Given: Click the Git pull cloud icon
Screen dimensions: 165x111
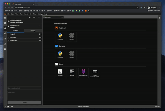Looking at the screenshot, I should [x=29, y=17].
